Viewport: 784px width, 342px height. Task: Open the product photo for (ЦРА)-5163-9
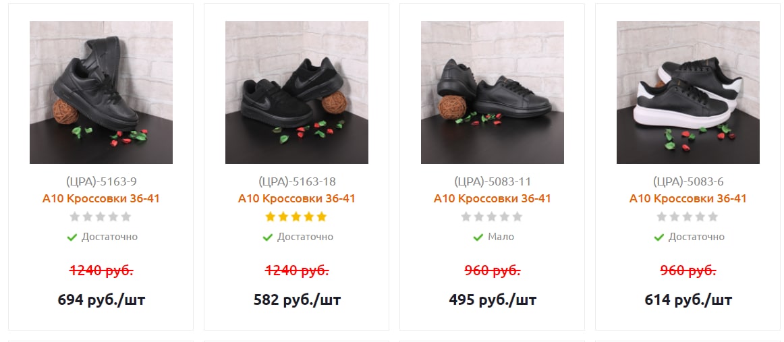coord(101,92)
